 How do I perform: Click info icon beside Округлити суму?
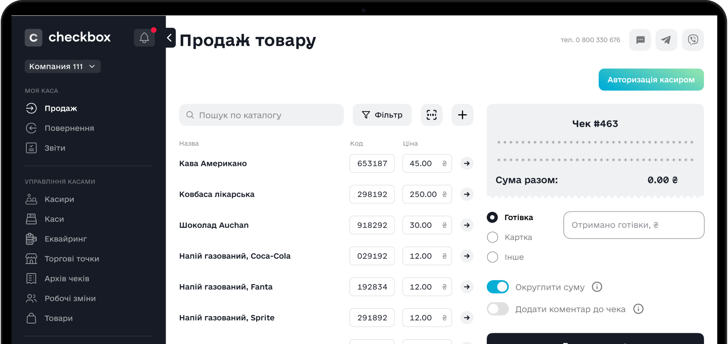[x=597, y=287]
